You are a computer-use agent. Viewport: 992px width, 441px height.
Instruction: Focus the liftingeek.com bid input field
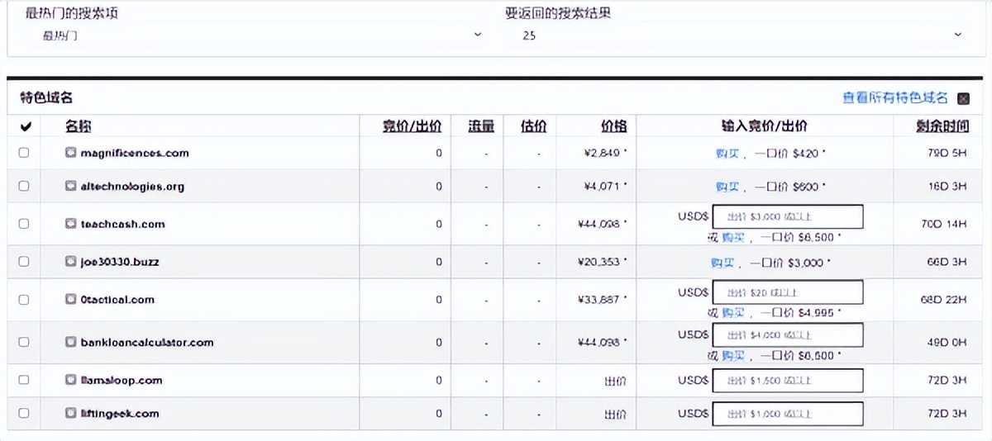click(788, 413)
